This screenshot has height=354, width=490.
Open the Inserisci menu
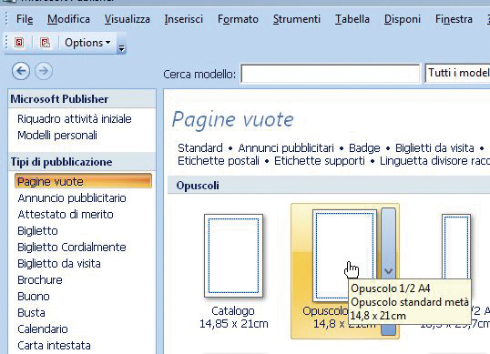click(x=184, y=19)
